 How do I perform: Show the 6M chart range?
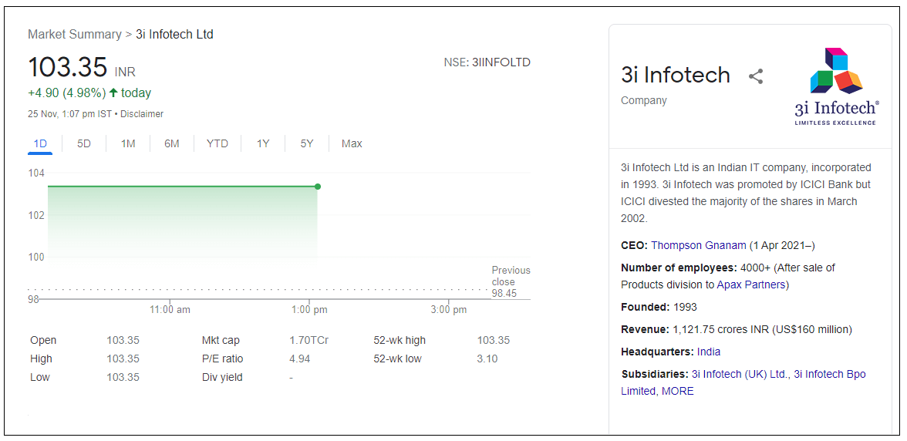tap(171, 143)
